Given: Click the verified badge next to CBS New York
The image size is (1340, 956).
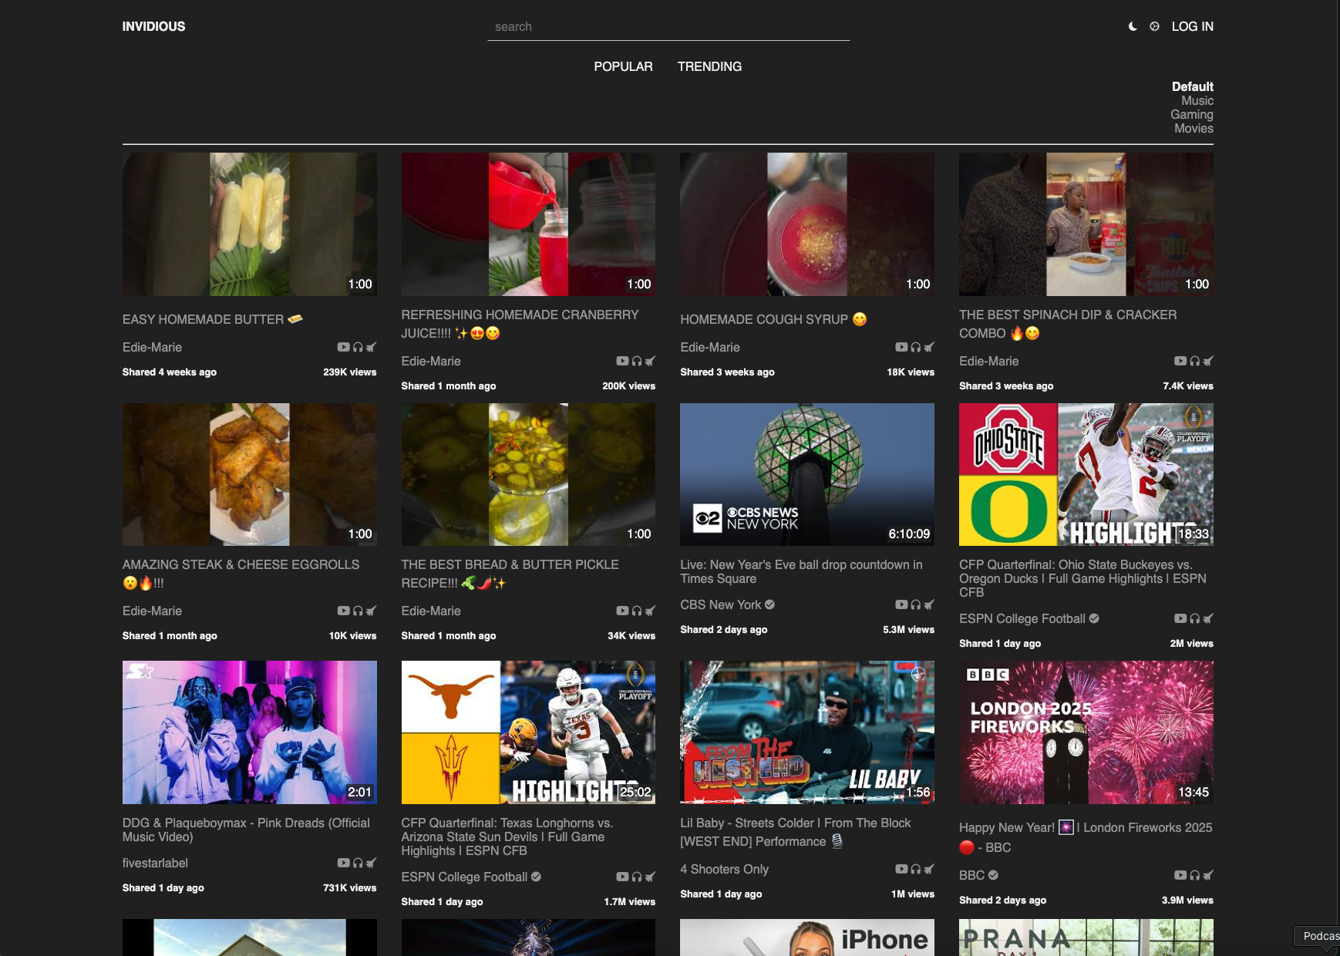Looking at the screenshot, I should point(770,604).
